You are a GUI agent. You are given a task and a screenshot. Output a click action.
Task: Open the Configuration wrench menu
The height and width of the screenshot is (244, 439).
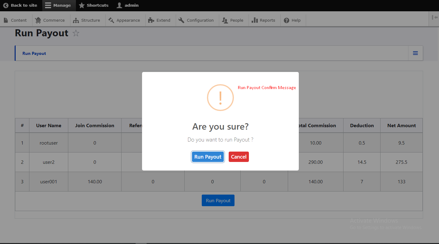[196, 20]
